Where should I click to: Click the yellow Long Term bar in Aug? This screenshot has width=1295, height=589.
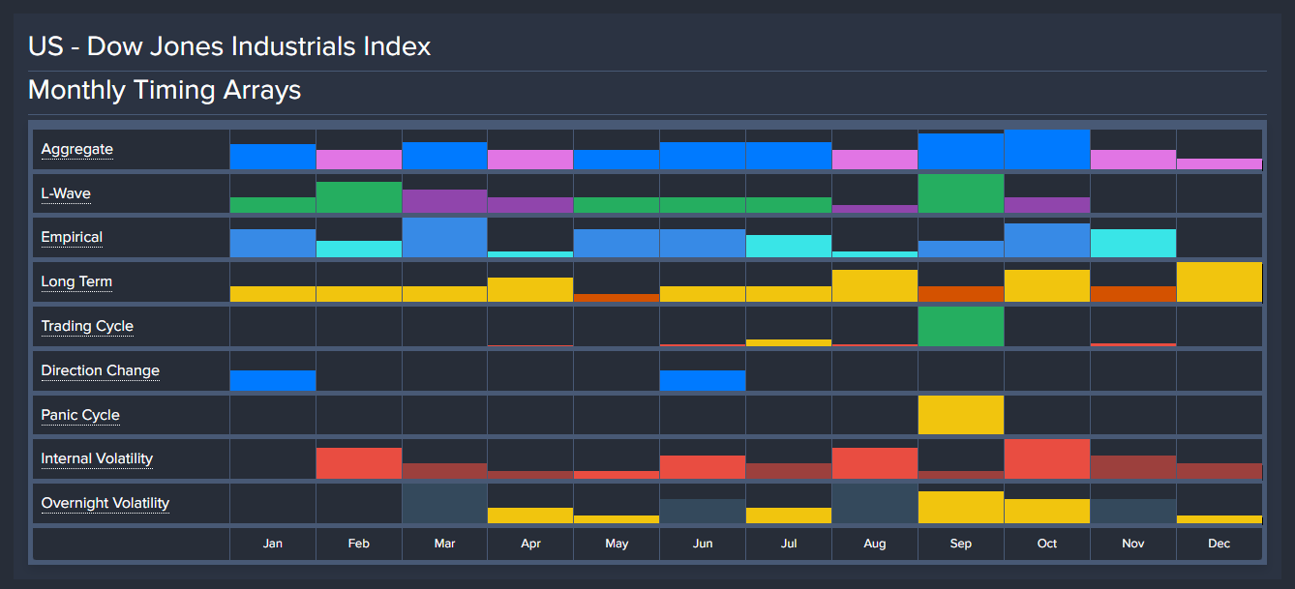[x=875, y=285]
